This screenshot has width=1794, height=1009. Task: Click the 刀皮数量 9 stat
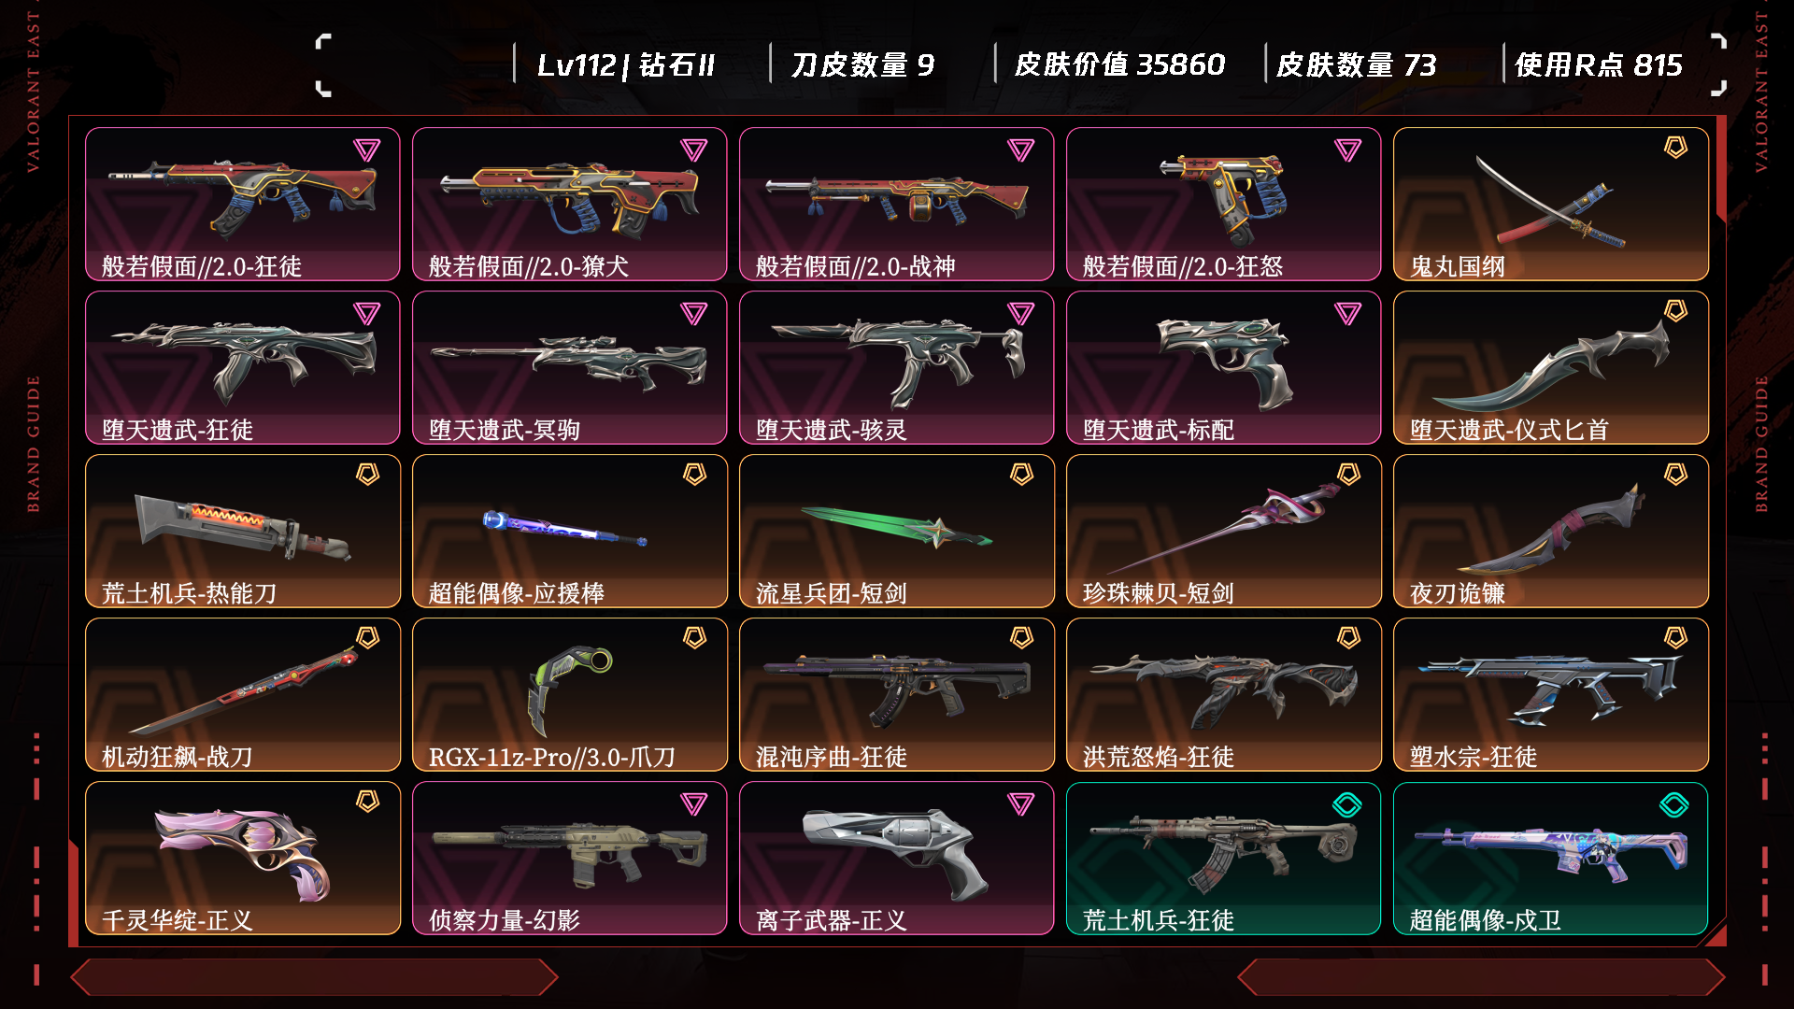(862, 64)
